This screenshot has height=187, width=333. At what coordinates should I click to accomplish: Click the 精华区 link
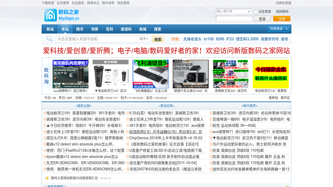click(x=285, y=98)
